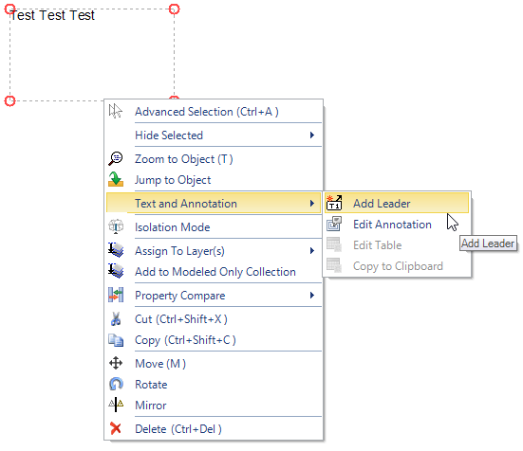The width and height of the screenshot is (523, 451).
Task: Click the red X Delete icon
Action: (x=116, y=428)
